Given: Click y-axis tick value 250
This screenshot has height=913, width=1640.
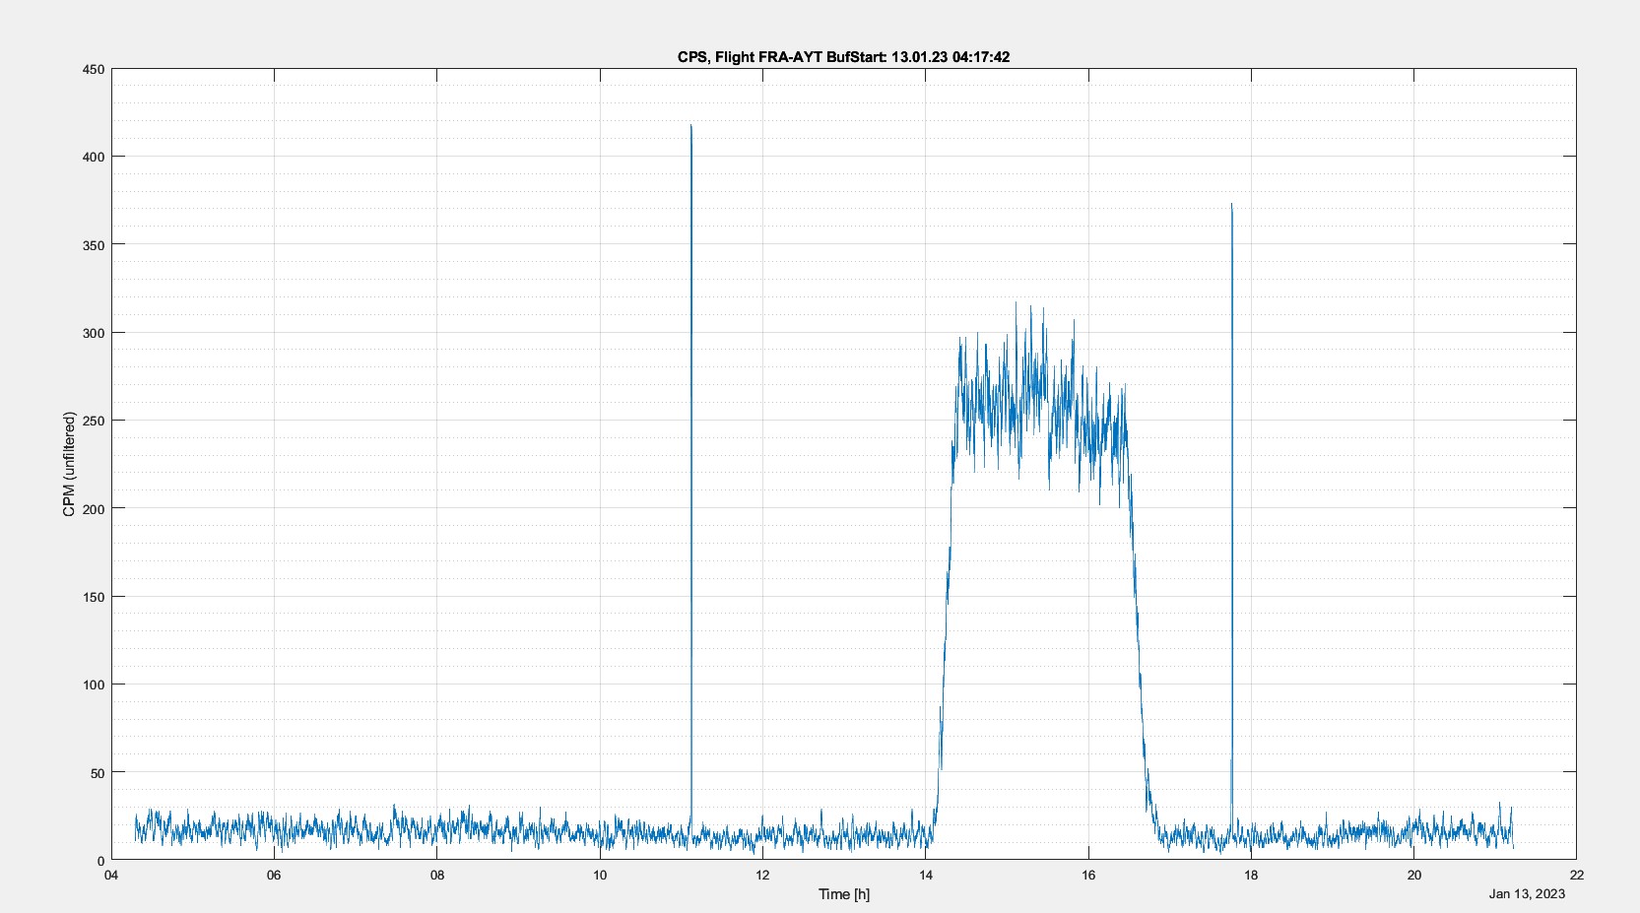Looking at the screenshot, I should (94, 421).
